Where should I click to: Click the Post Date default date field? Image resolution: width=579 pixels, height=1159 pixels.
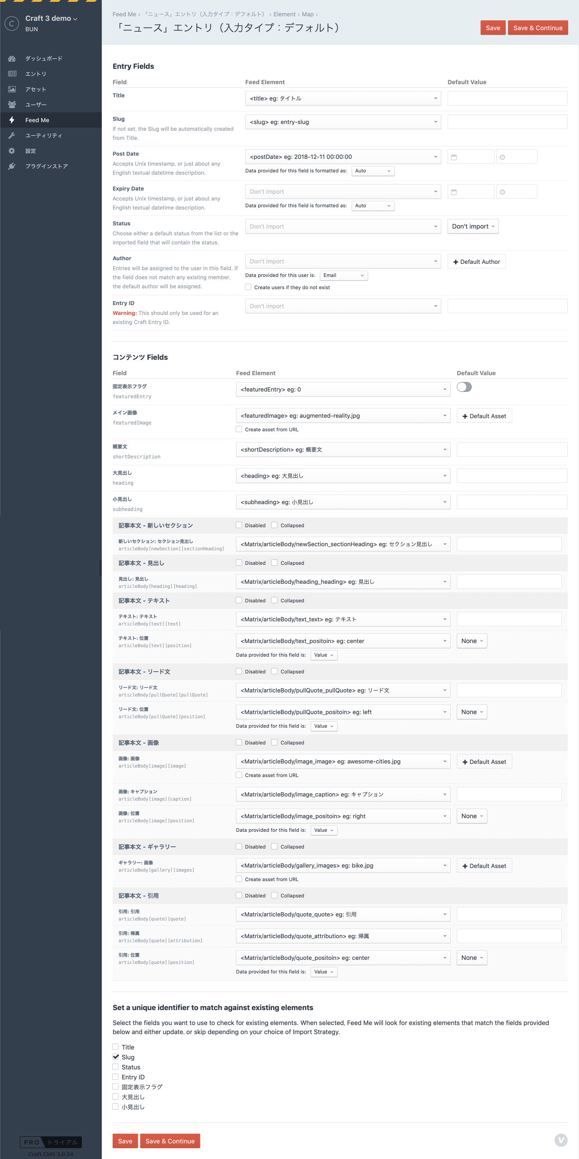pos(470,157)
